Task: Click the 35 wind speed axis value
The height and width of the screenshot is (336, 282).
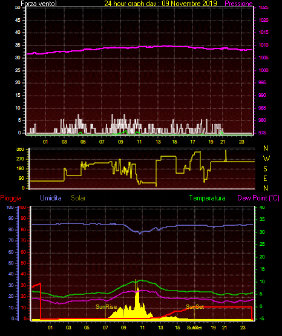Action: click(x=18, y=45)
